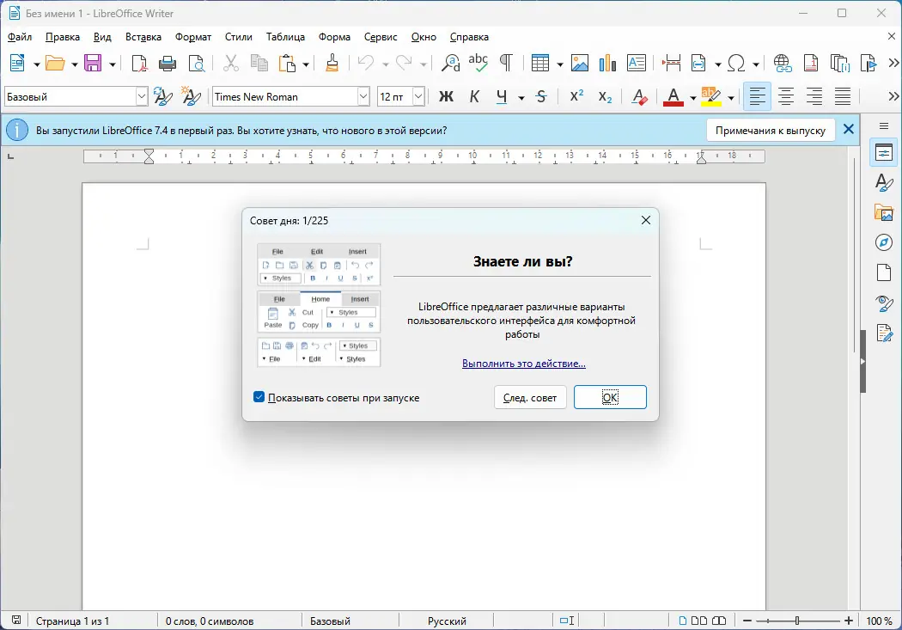Close the Совет дня dialog
This screenshot has width=902, height=630.
tap(645, 220)
